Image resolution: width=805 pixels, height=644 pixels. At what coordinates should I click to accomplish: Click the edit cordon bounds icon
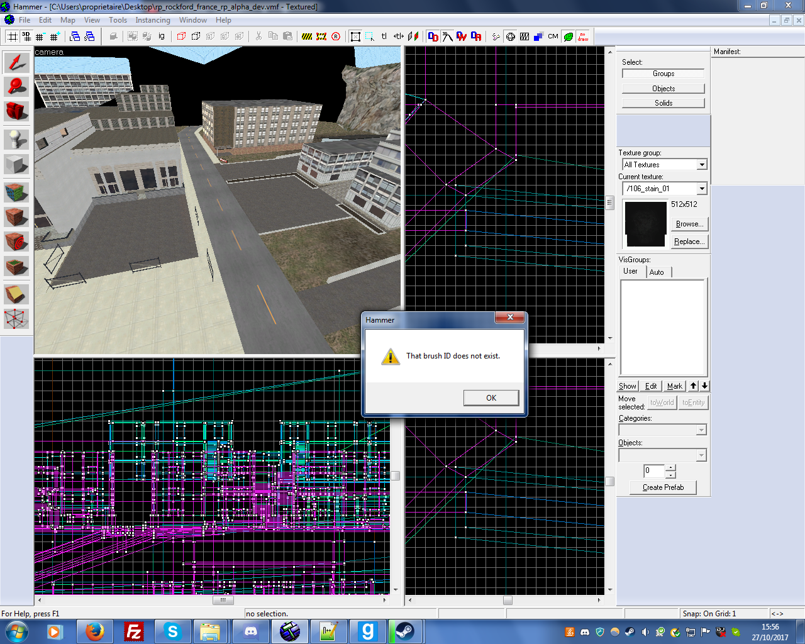pyautogui.click(x=321, y=36)
